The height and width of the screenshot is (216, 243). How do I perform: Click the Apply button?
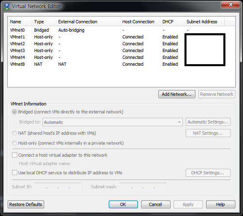pos(188,204)
